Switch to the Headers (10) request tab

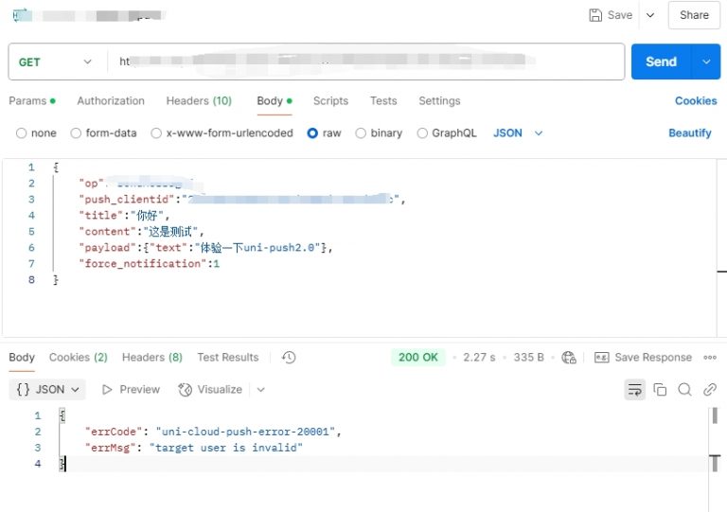coord(199,101)
